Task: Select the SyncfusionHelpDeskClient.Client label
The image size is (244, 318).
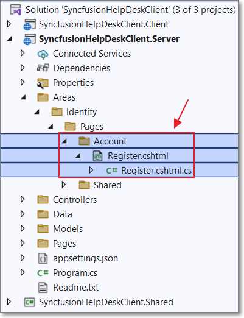Action: (x=103, y=24)
